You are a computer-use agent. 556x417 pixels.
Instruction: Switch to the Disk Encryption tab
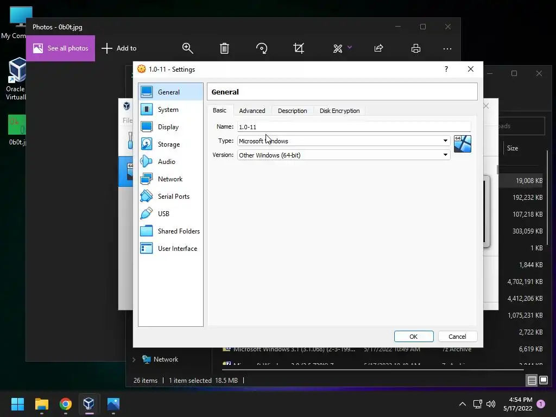point(340,111)
